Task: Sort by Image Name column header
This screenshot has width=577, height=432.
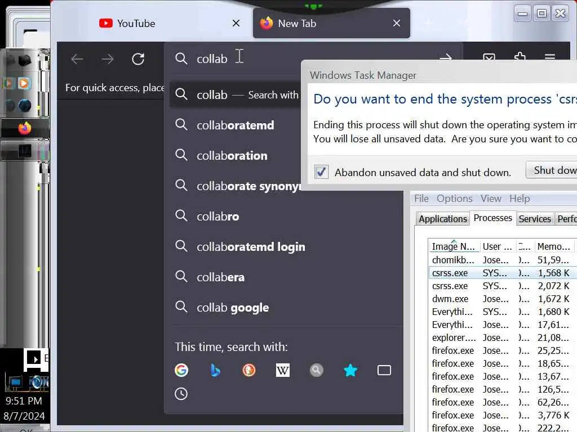Action: [x=454, y=246]
